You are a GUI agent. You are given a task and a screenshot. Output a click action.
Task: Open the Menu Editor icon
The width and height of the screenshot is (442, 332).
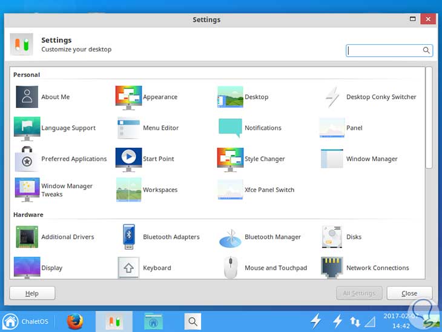128,128
